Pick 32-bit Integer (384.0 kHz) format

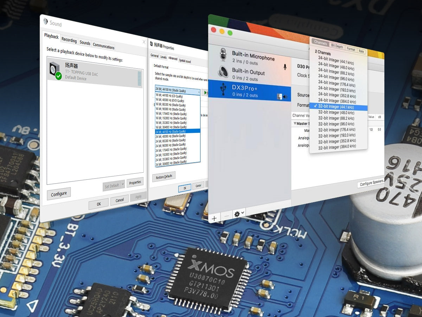(x=337, y=147)
